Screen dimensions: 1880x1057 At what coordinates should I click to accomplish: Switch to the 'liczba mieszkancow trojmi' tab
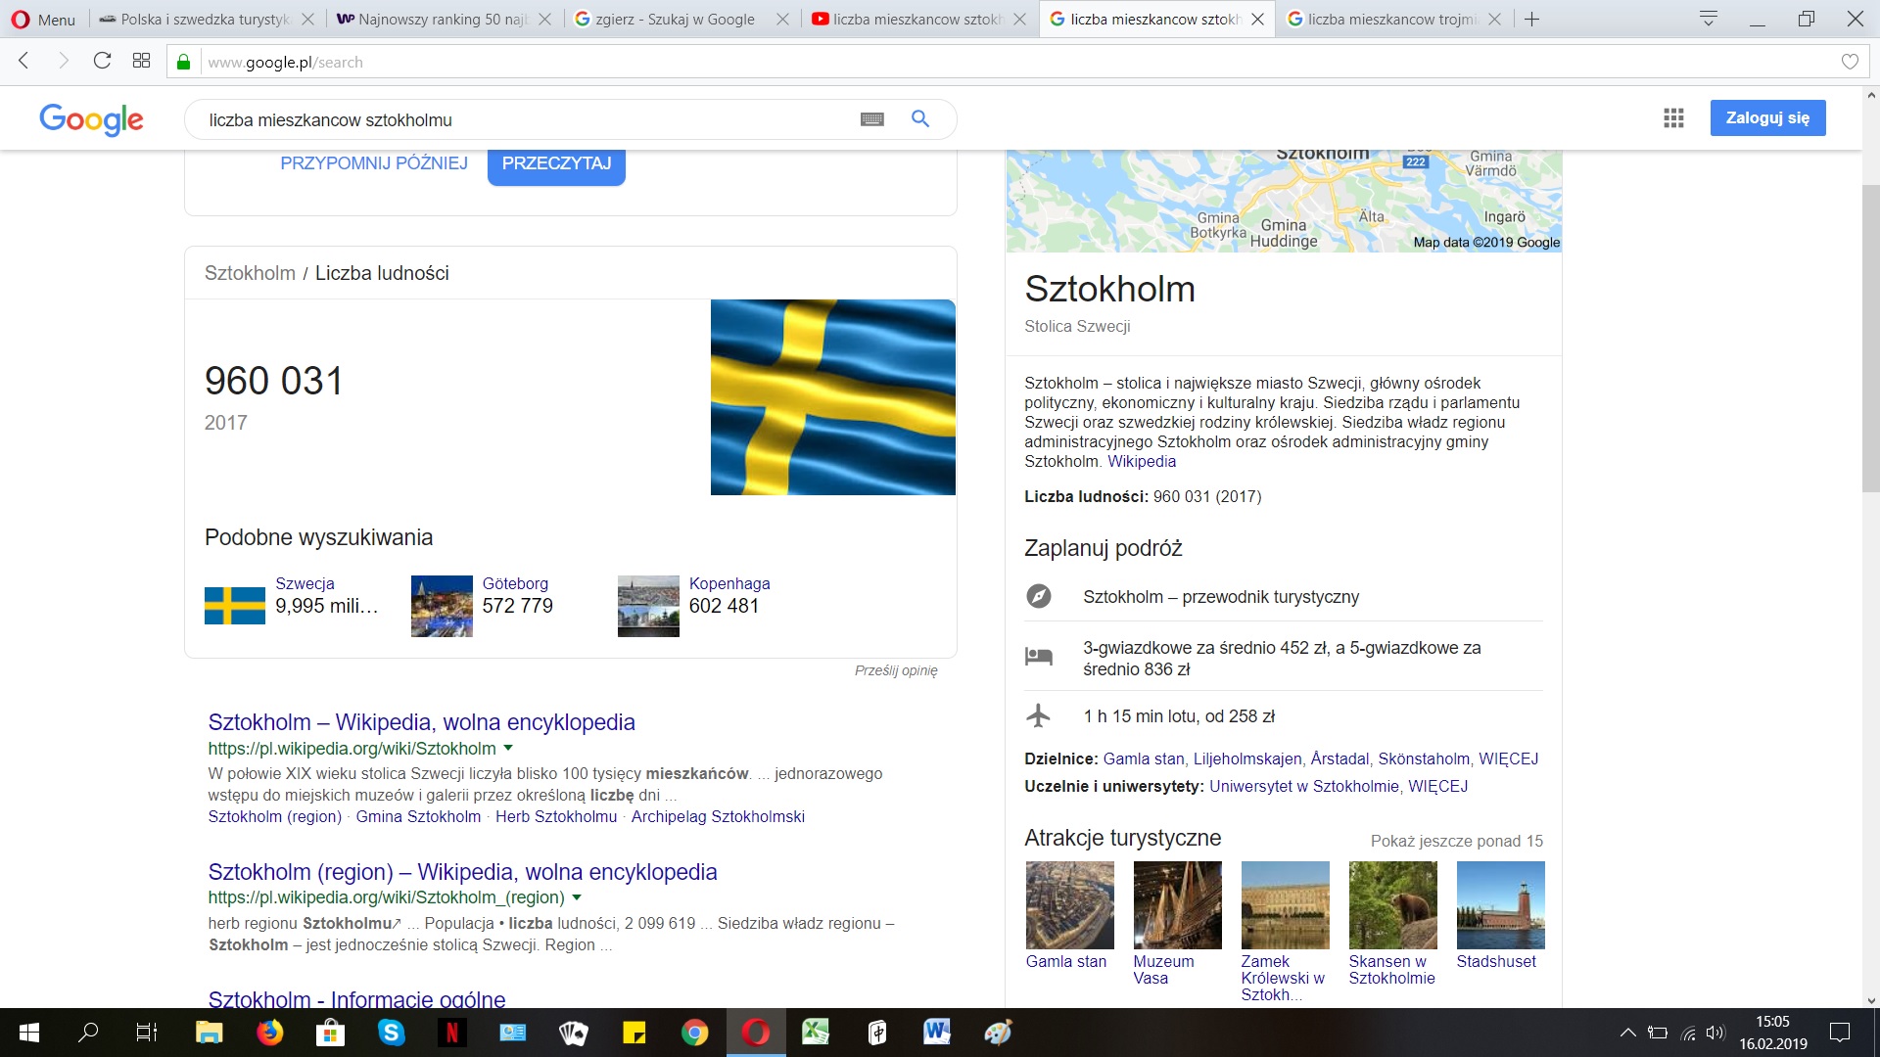click(x=1393, y=19)
